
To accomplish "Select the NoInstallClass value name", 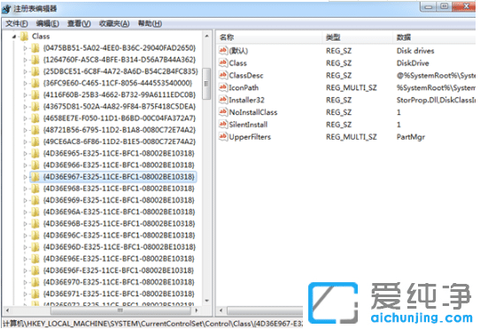I will [x=253, y=112].
